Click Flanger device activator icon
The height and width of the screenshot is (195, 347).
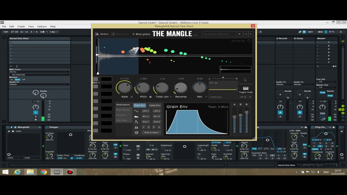47,127
